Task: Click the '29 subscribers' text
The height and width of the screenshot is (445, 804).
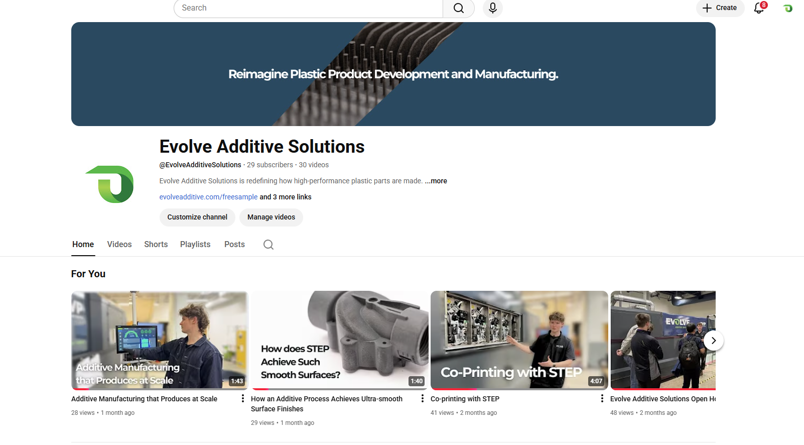Action: click(270, 165)
